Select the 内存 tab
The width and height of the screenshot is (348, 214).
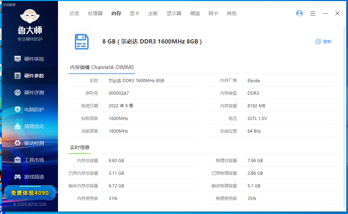(116, 14)
